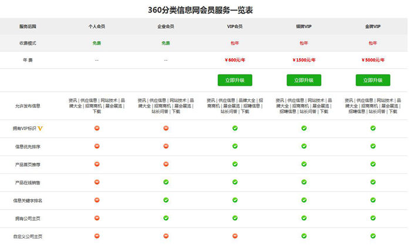Click green check for 信息关键字排名 under 金牌VIP

373,200
